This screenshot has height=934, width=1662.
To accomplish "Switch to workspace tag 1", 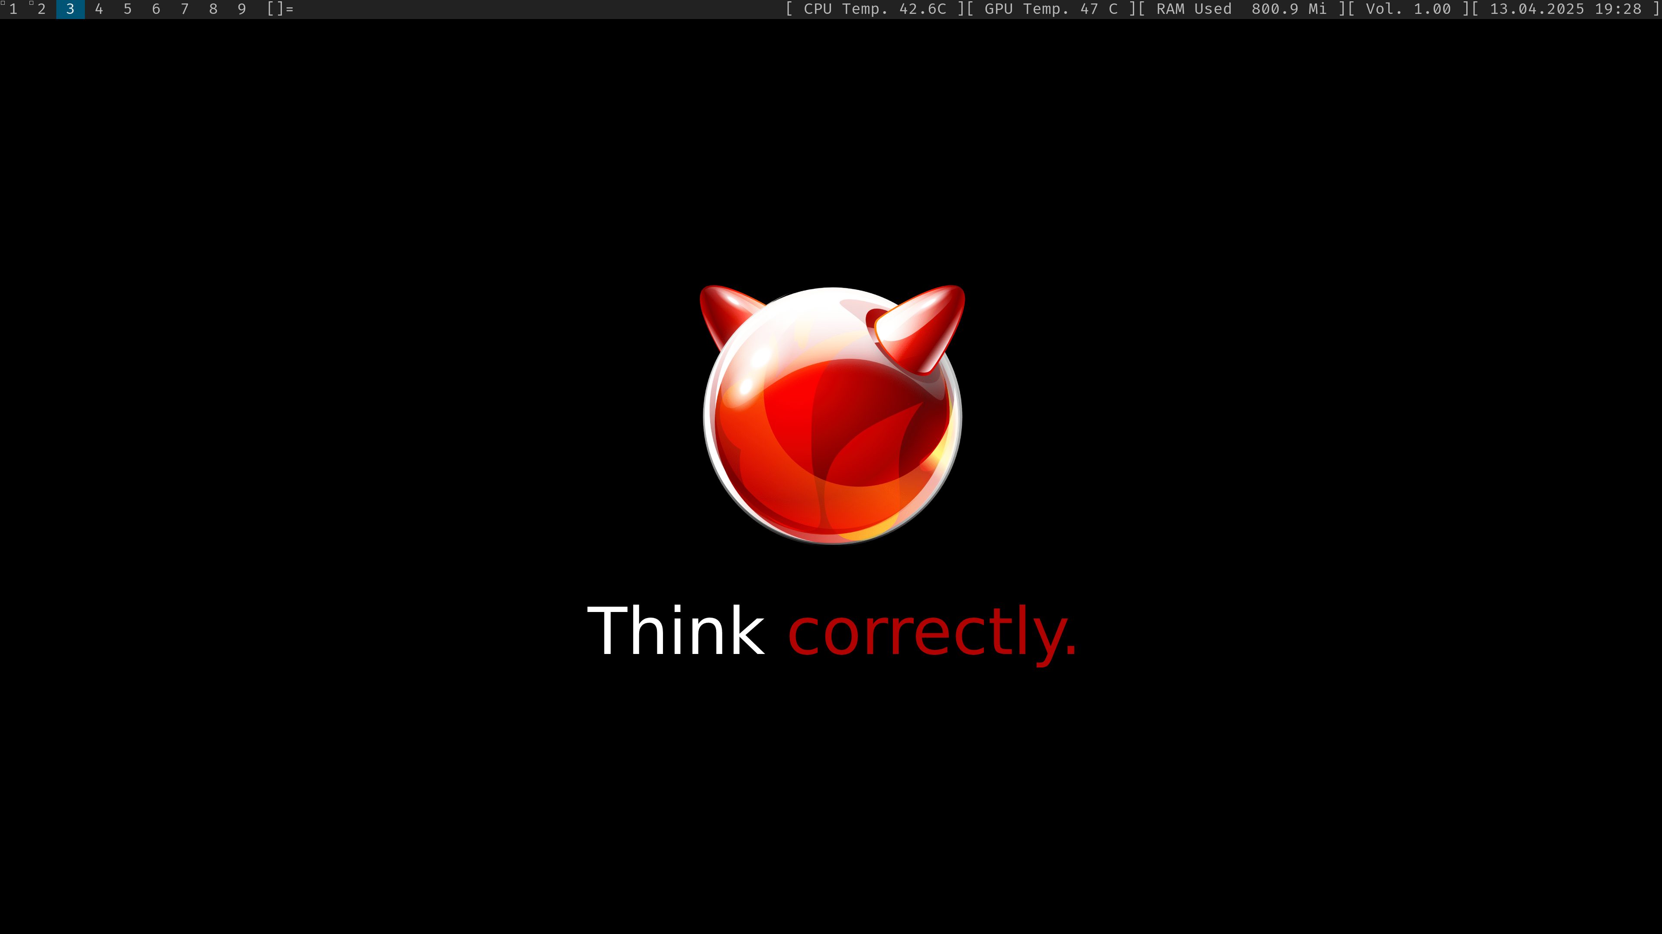I will pyautogui.click(x=13, y=9).
